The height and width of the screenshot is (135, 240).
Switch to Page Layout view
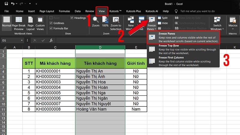[x=31, y=23]
